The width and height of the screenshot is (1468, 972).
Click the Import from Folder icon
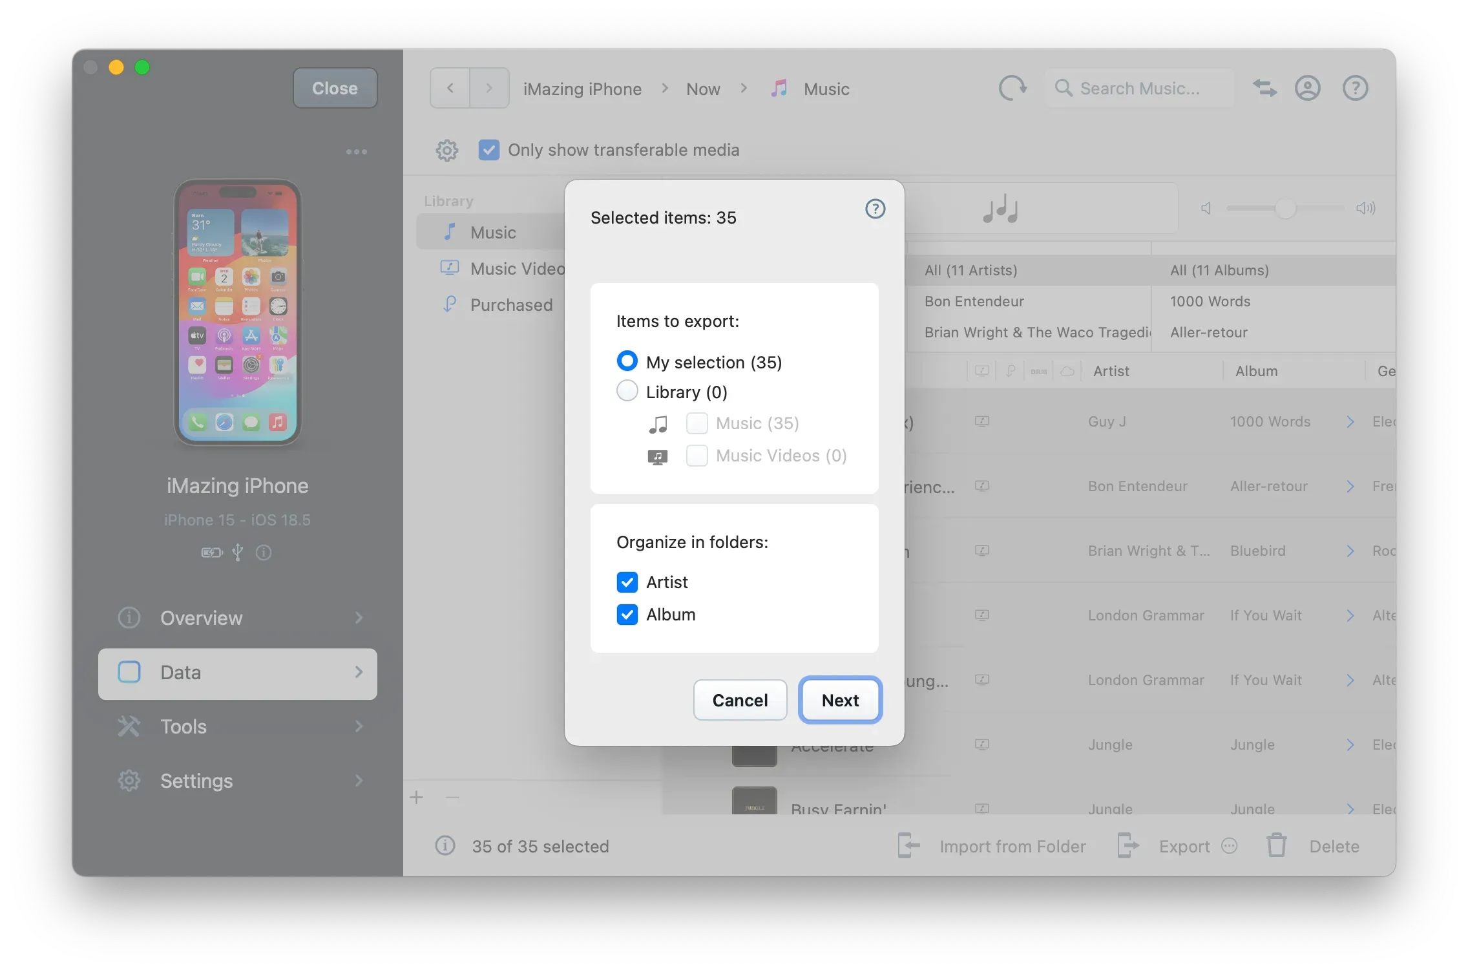[908, 845]
